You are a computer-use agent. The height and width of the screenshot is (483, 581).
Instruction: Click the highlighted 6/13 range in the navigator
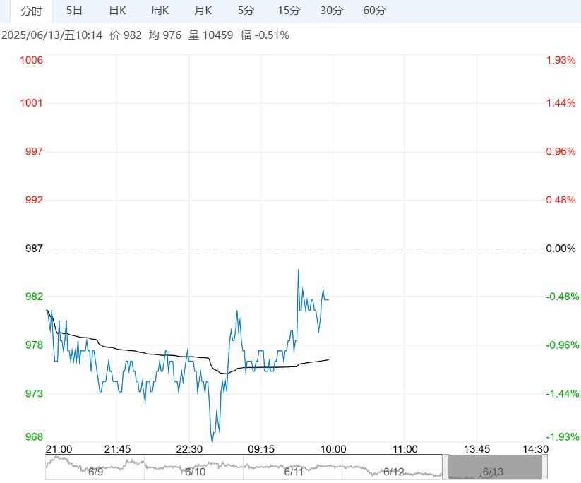(493, 467)
